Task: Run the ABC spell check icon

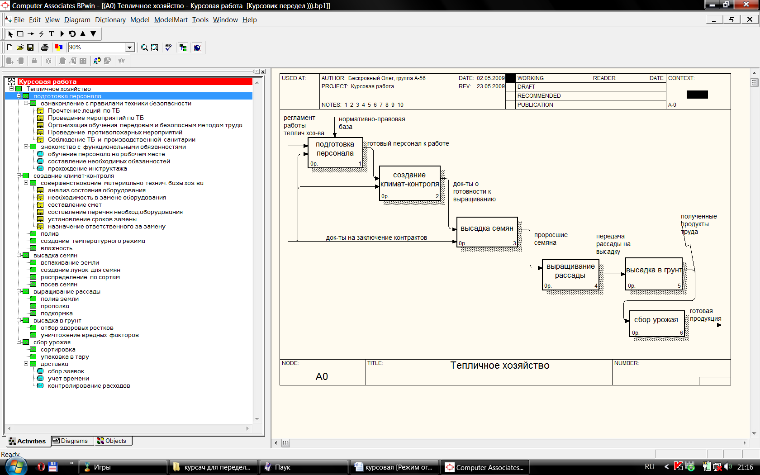Action: [x=168, y=47]
